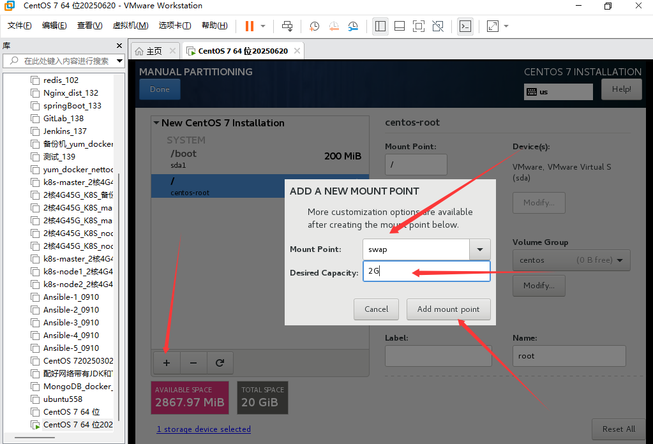Viewport: 653px width, 444px height.
Task: Send Ctrl+Alt+Del to the guest
Action: (x=287, y=26)
